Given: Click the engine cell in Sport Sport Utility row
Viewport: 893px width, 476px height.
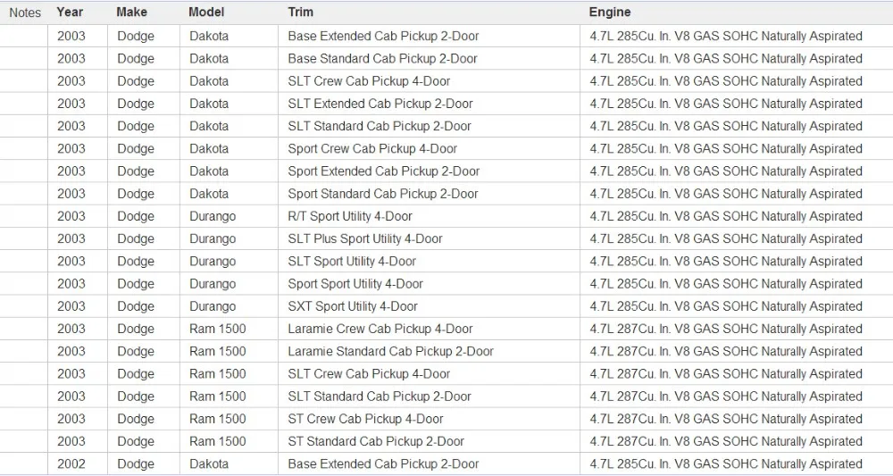Looking at the screenshot, I should click(726, 284).
